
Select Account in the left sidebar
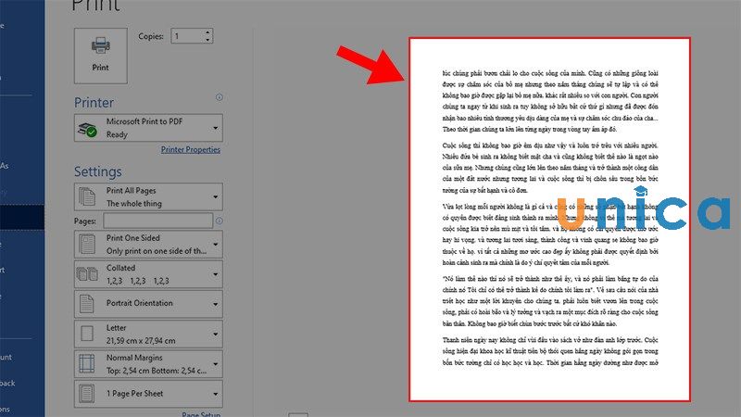coord(6,356)
